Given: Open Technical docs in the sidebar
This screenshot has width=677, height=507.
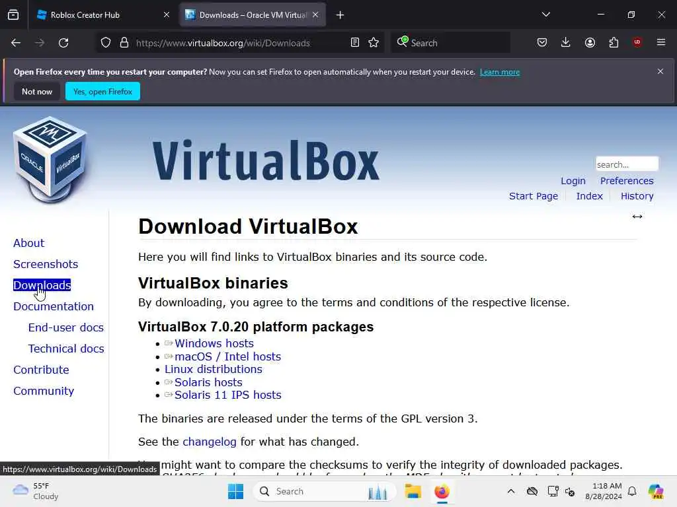Looking at the screenshot, I should click(x=66, y=349).
